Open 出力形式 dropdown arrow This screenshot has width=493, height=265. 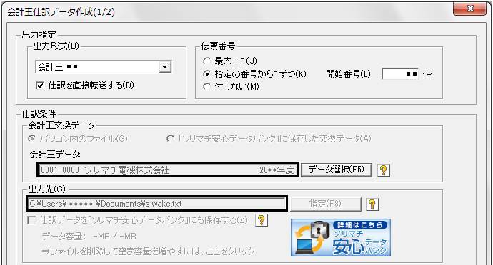(x=164, y=67)
